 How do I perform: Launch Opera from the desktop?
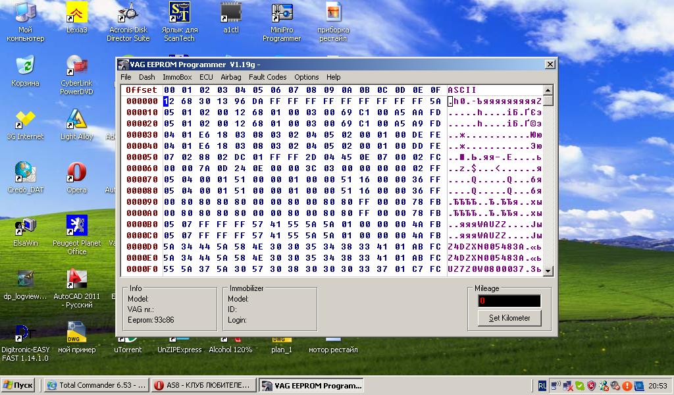[x=77, y=173]
